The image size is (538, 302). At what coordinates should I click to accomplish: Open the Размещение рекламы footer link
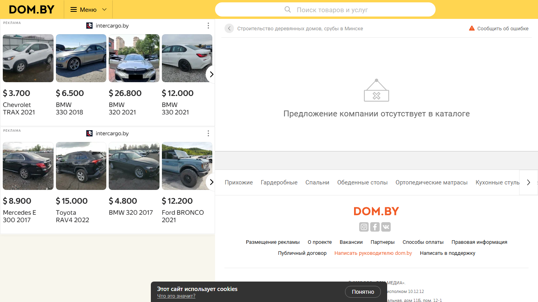[273, 242]
